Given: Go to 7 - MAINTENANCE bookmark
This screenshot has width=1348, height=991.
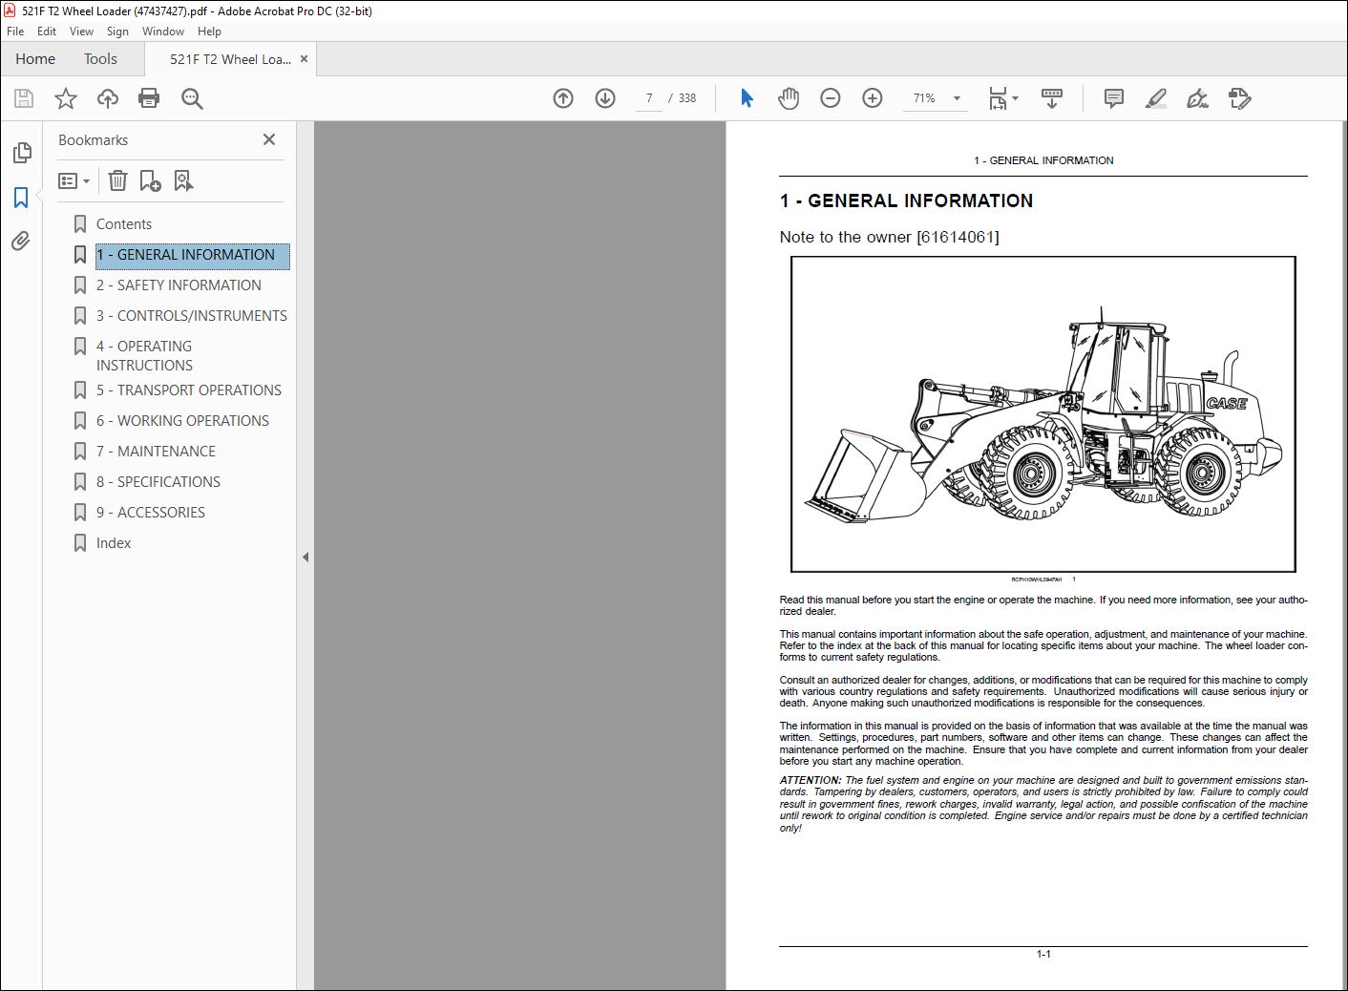Looking at the screenshot, I should coord(156,452).
